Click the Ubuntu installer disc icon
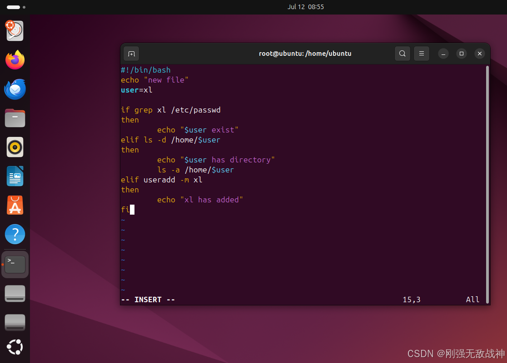Screen dimensions: 507x363 click(x=15, y=31)
